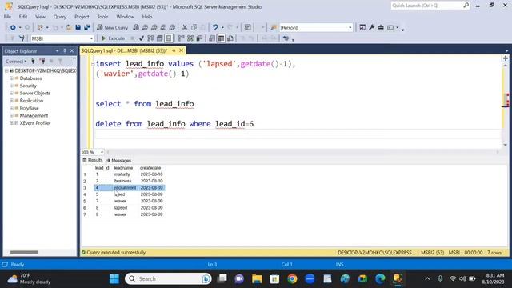The width and height of the screenshot is (512, 288).
Task: Open Google Chrome from taskbar
Action: [292, 279]
